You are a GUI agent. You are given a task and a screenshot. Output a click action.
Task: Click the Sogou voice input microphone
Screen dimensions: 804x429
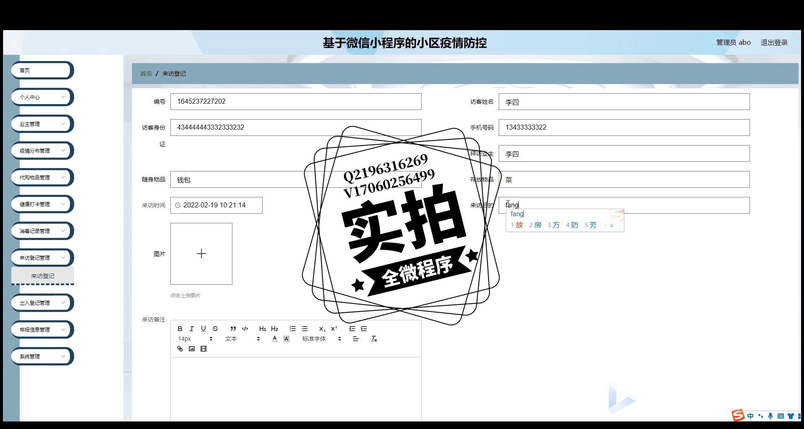[x=770, y=416]
